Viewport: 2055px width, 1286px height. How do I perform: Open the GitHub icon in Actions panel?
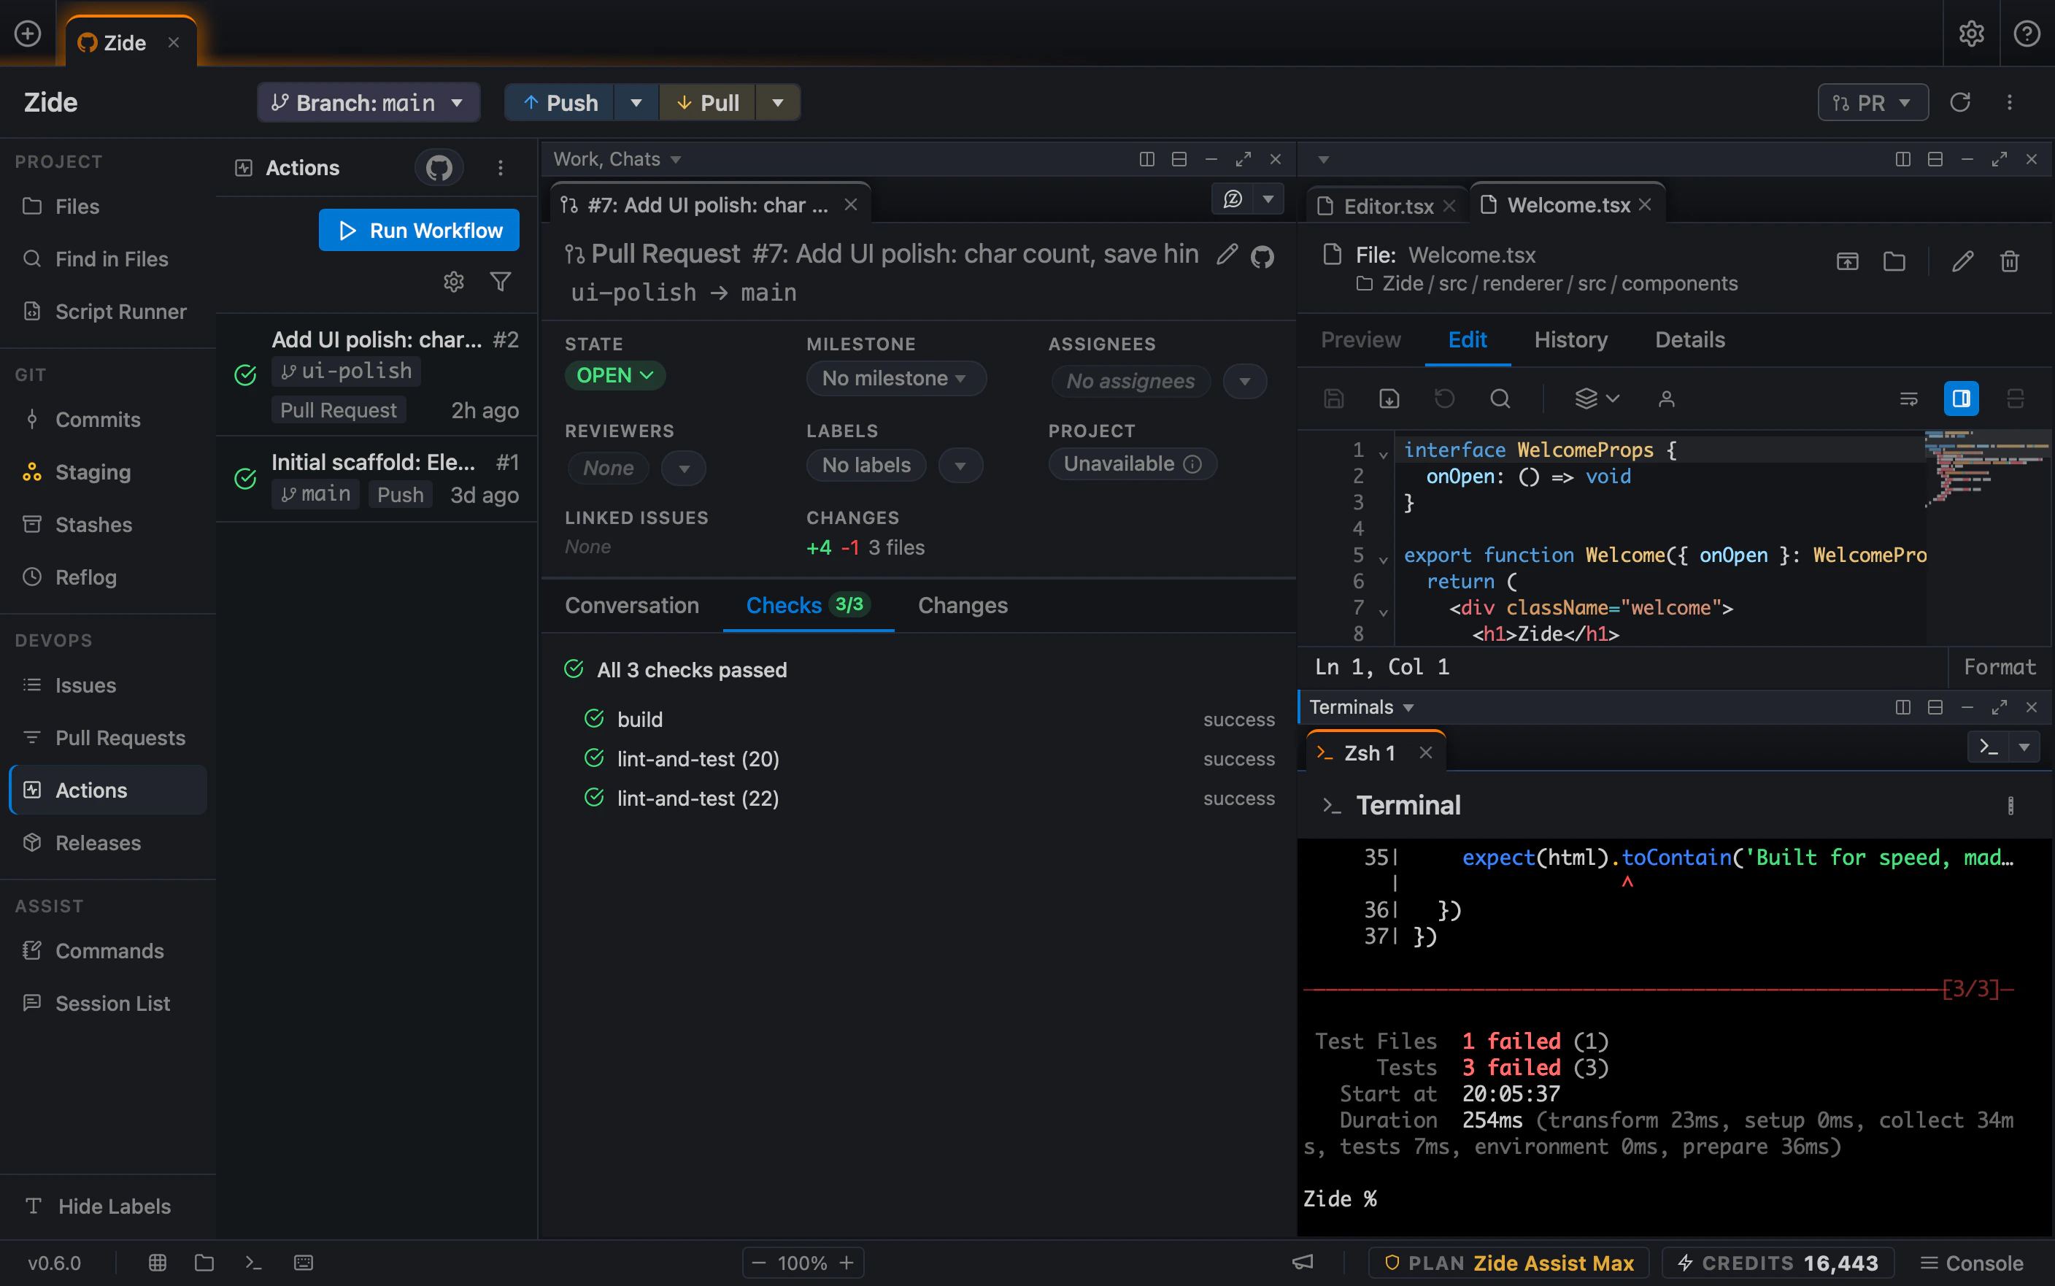point(439,168)
